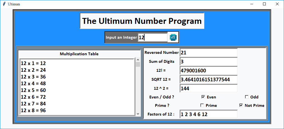Select the row '12 x 6 = 72'
This screenshot has width=284, height=129.
pos(77,97)
